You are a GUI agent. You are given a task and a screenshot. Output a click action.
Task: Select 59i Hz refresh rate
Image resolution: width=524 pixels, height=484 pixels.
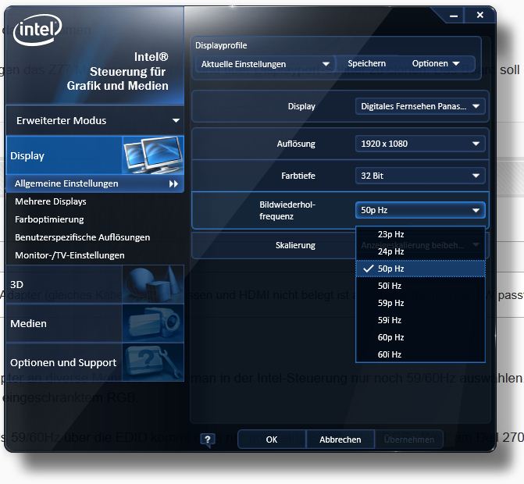[x=420, y=320]
